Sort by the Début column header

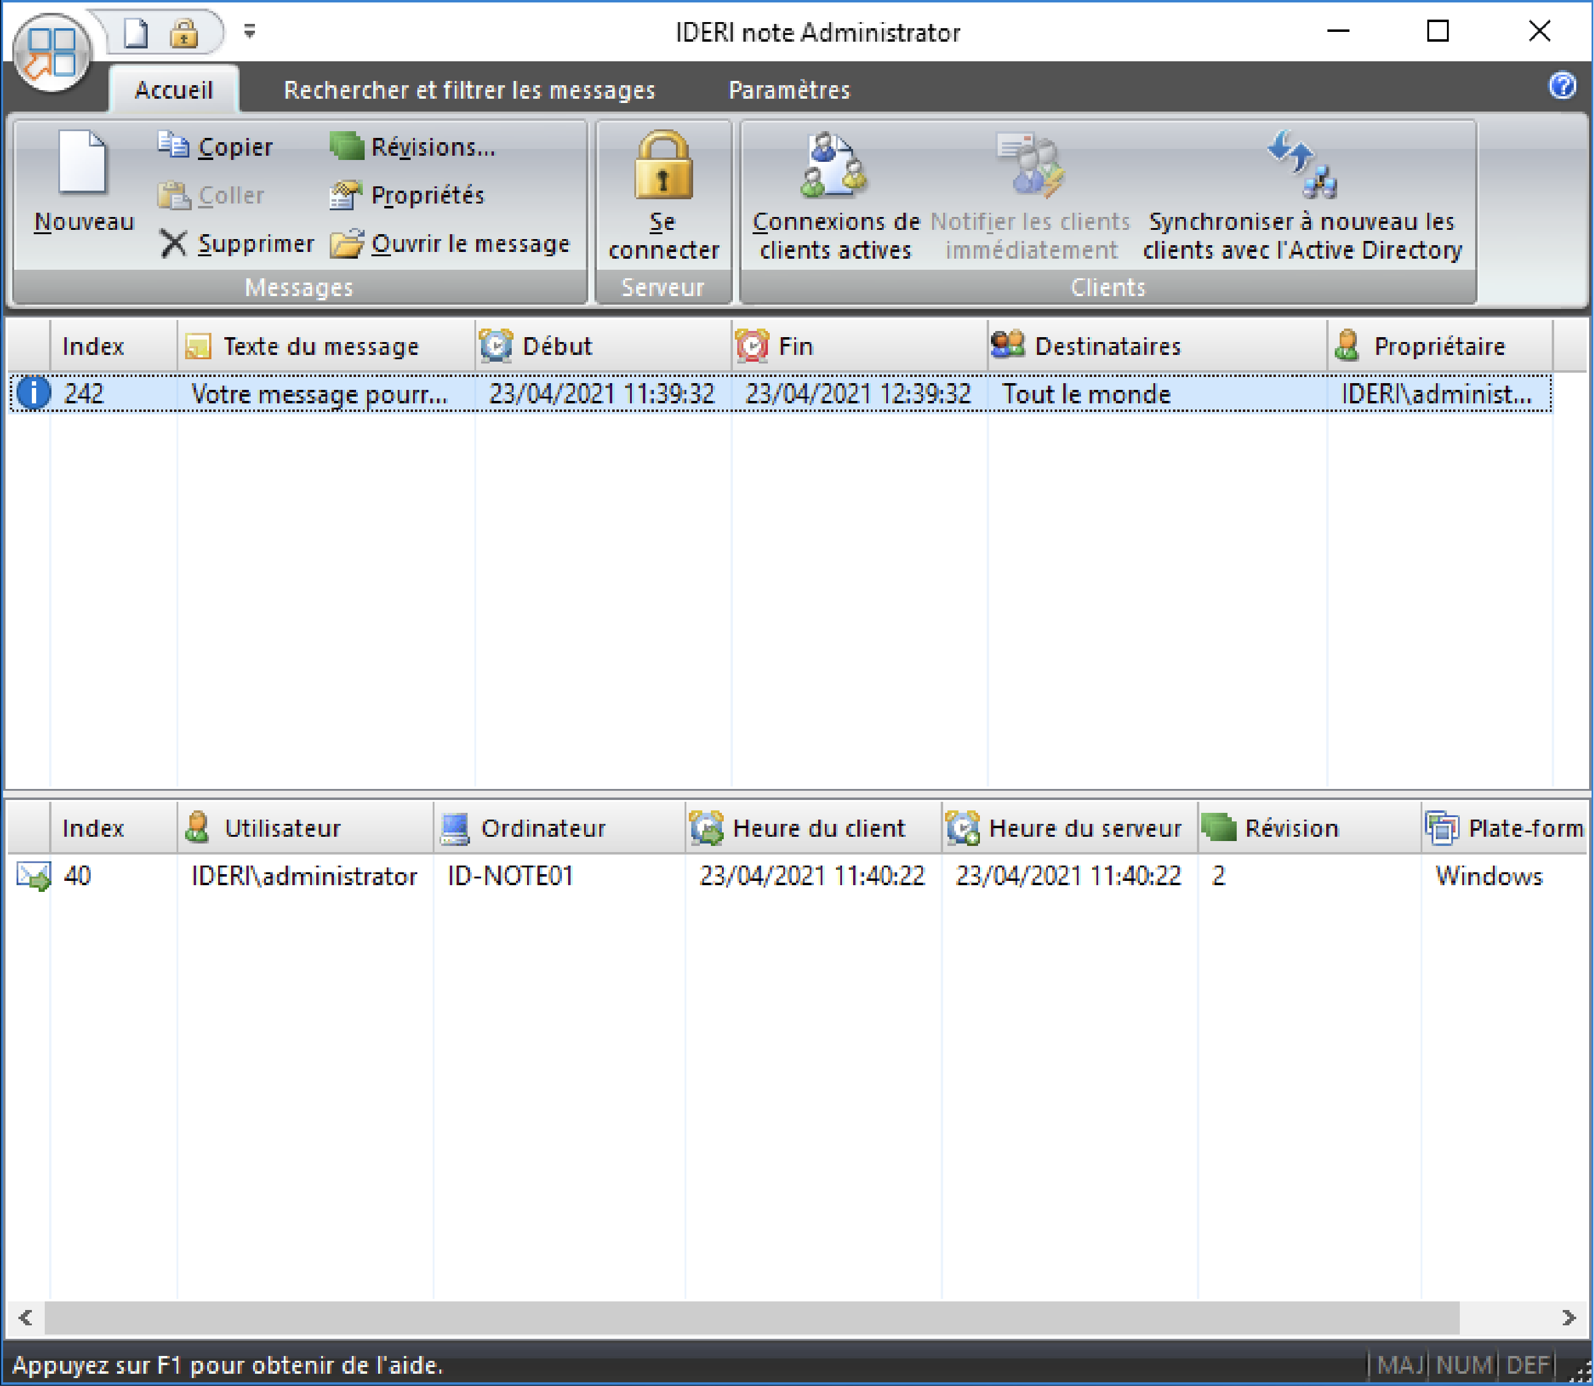pos(604,346)
